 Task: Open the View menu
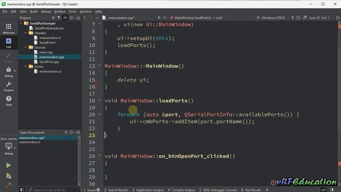pos(23,11)
